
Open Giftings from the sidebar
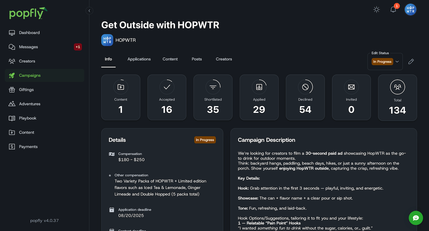point(45,90)
